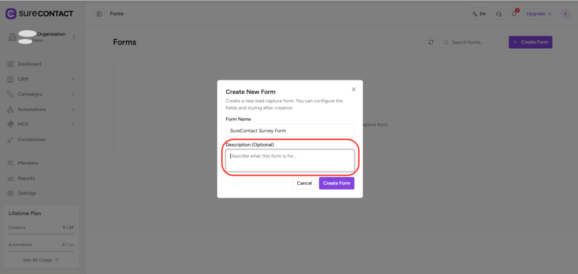Expand the CRM chevron
Image resolution: width=578 pixels, height=274 pixels.
73,79
